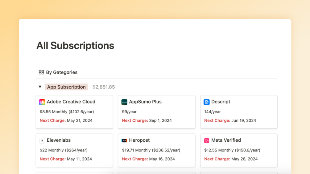
Task: Click the Elevenlabs pause-style icon
Action: tap(42, 140)
